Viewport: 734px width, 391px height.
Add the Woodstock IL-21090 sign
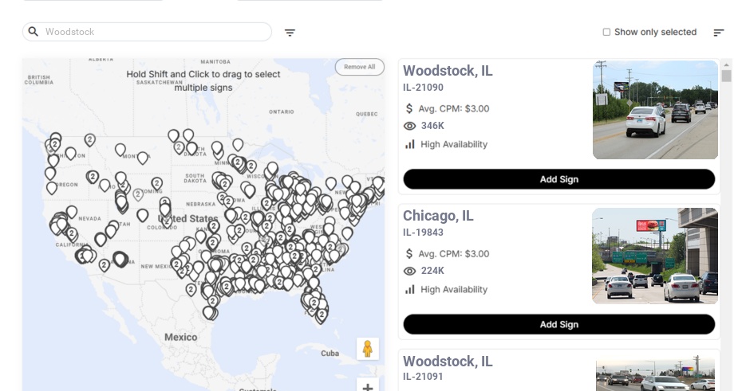559,179
